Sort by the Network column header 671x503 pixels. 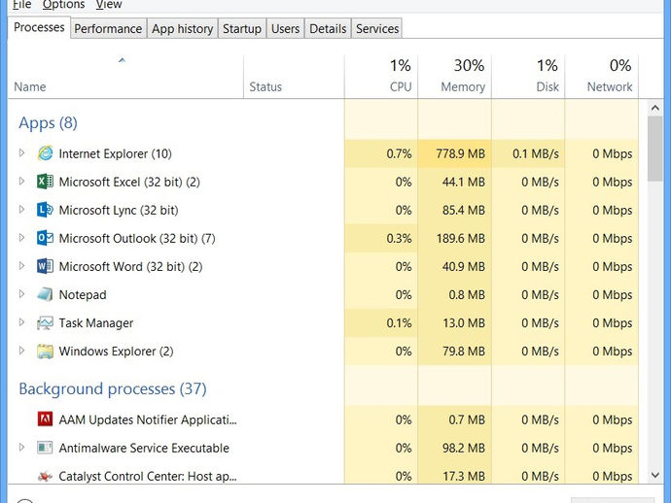pos(602,77)
